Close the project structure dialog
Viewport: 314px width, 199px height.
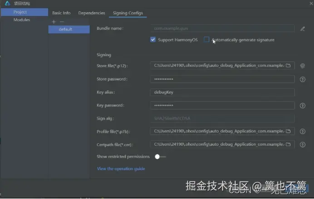311,4
